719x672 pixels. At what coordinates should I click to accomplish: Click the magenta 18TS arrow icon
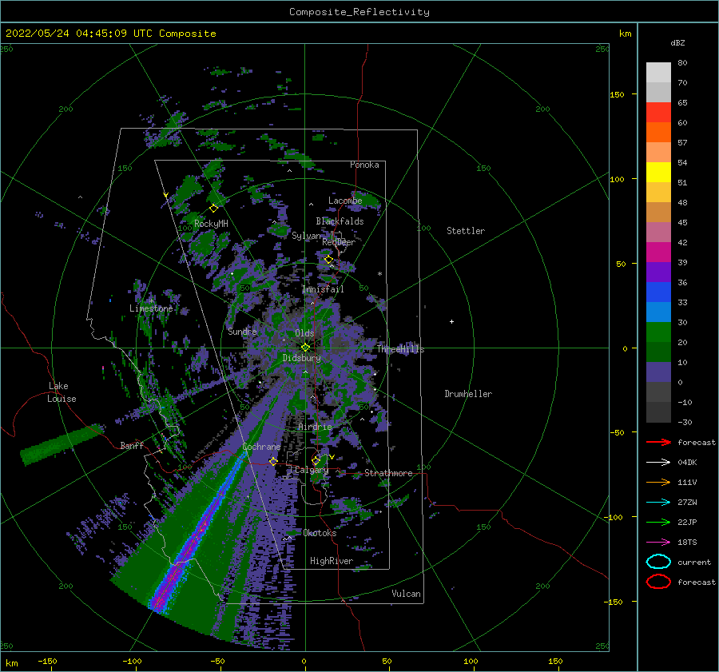658,543
